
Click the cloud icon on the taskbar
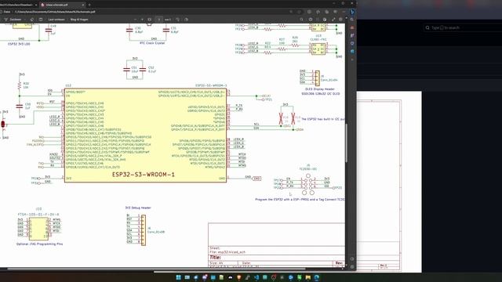(x=231, y=277)
